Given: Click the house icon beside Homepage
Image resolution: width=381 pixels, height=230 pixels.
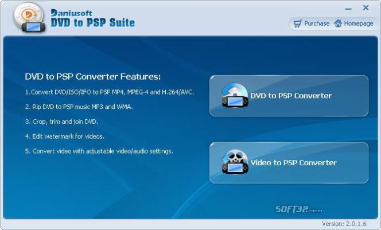Looking at the screenshot, I should click(x=338, y=24).
